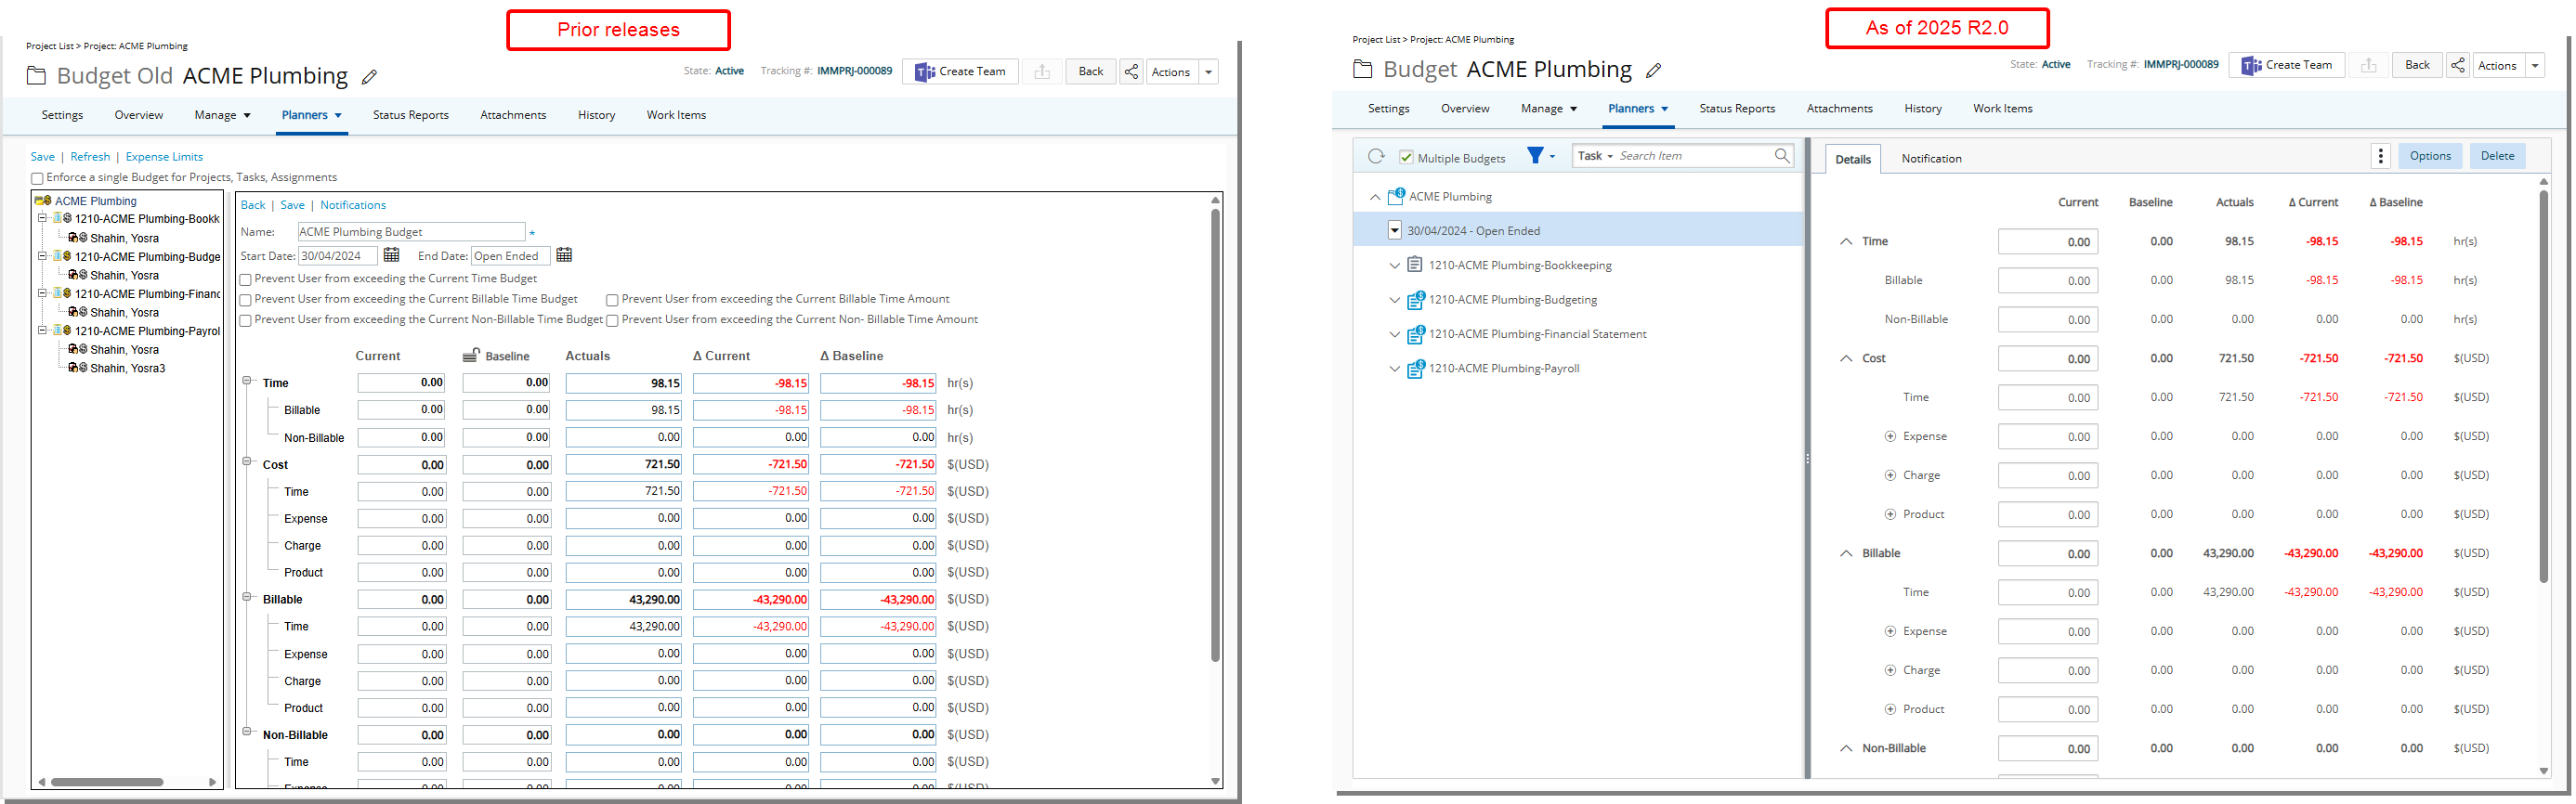
Task: Click the 1210-ACME Plumbing-Payroll budget task icon
Action: 1415,368
